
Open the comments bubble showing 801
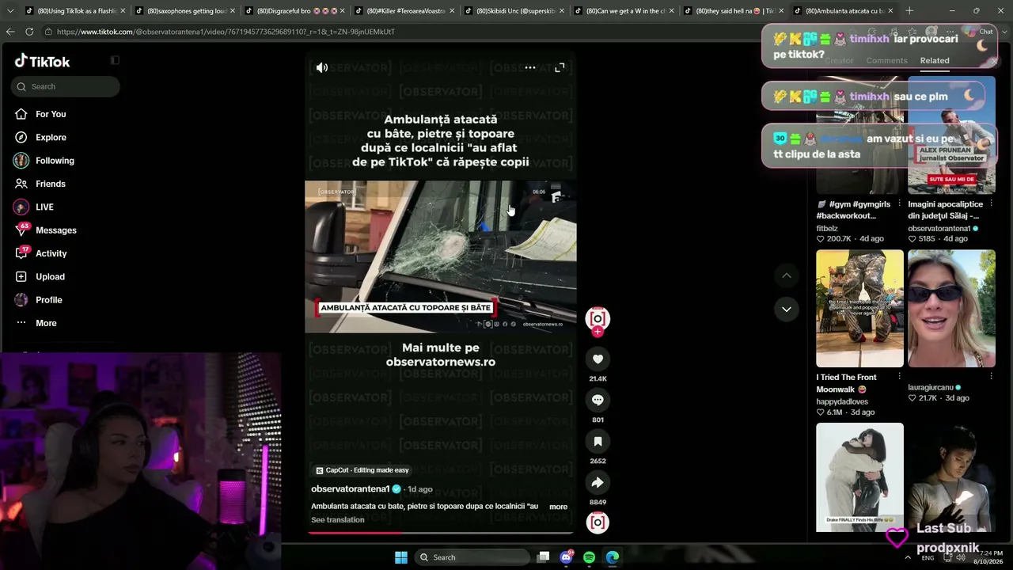(598, 400)
